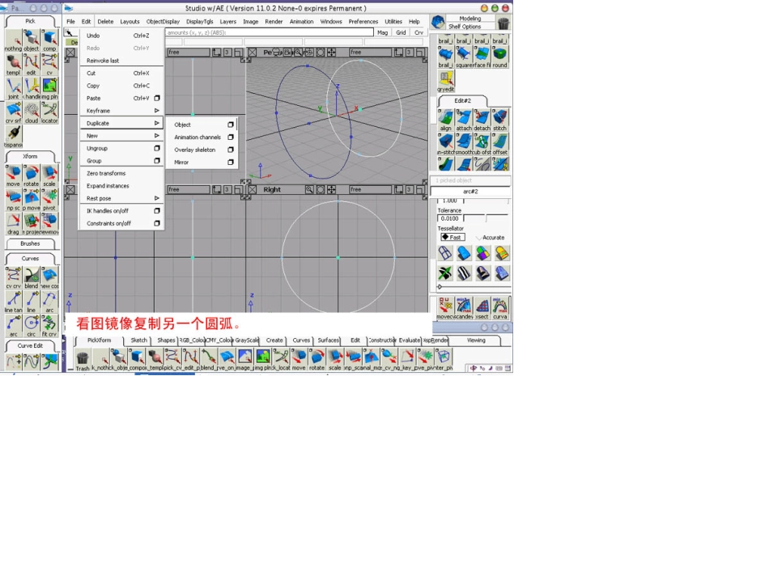Open the Layers menu

click(228, 22)
